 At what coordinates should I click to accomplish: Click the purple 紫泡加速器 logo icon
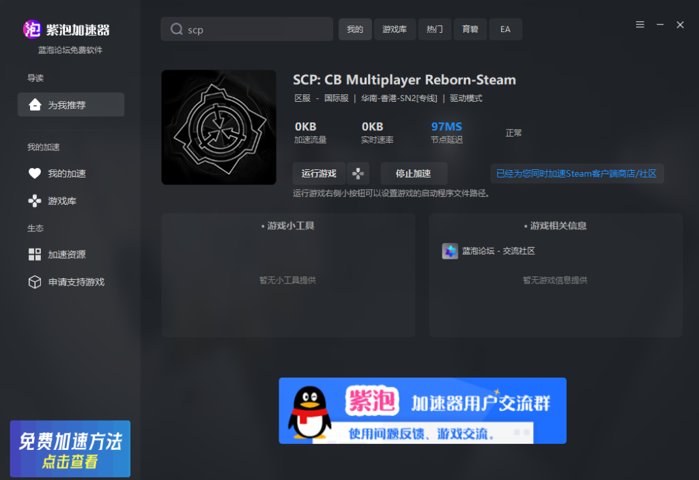click(32, 29)
